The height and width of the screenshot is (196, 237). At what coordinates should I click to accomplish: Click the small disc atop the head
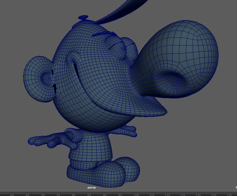83,18
